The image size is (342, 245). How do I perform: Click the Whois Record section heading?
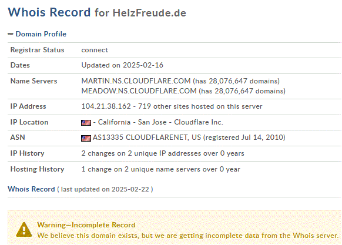(x=31, y=189)
